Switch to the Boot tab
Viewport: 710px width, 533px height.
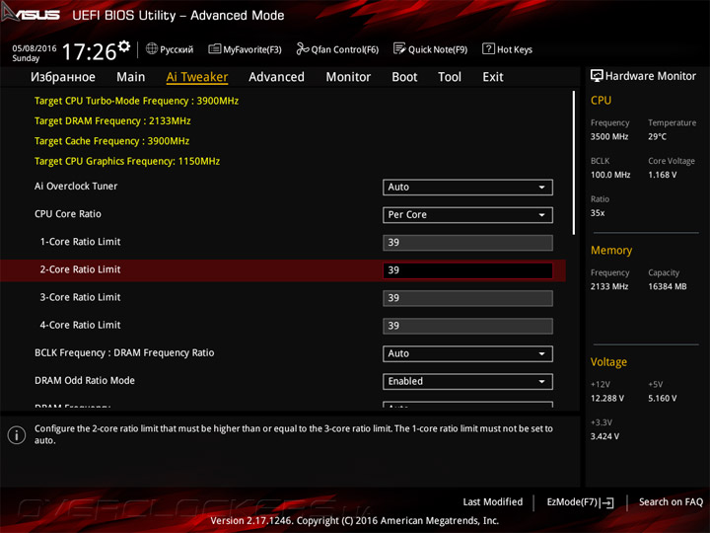tap(404, 77)
